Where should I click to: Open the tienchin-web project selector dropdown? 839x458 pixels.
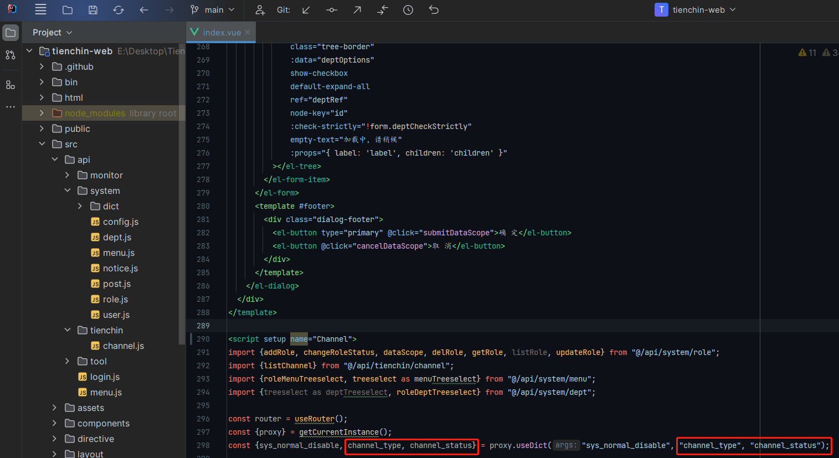point(696,10)
